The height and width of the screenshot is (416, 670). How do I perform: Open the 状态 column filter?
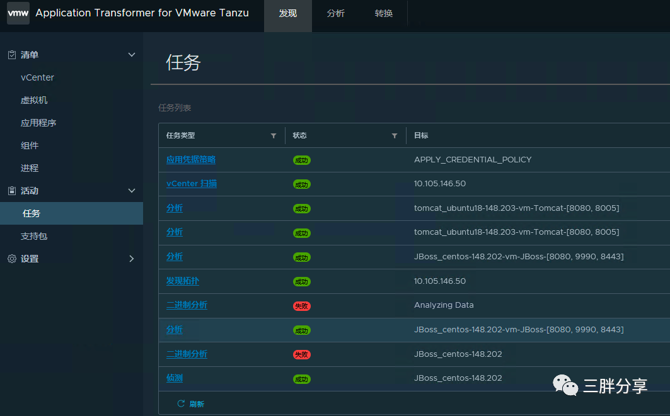coord(395,136)
